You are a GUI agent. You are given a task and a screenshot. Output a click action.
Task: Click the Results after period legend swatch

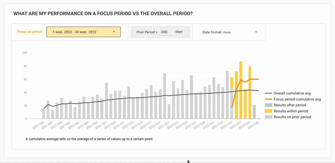point(269,105)
